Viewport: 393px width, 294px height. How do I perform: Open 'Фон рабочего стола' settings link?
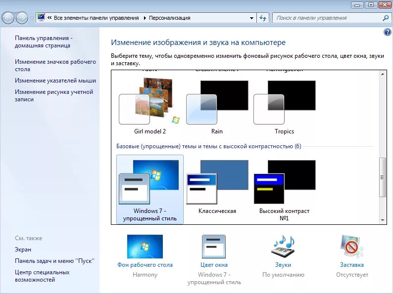click(x=145, y=265)
